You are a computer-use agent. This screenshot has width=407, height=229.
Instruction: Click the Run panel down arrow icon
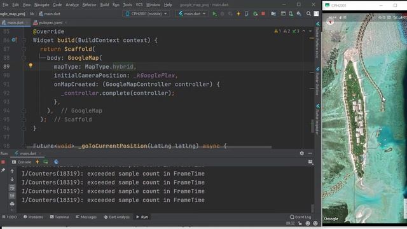tap(12, 179)
